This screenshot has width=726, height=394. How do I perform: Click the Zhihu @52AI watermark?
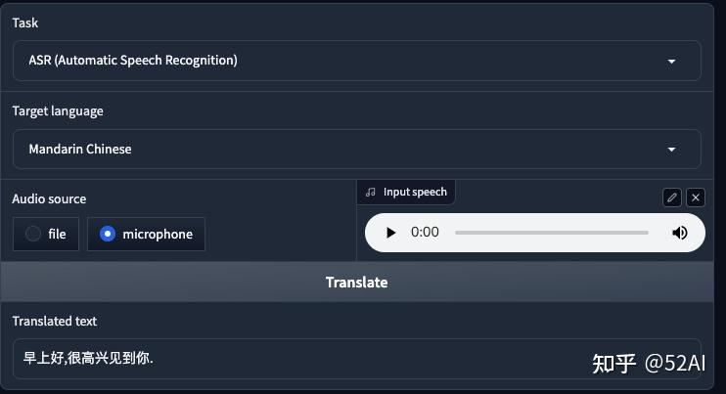point(649,364)
